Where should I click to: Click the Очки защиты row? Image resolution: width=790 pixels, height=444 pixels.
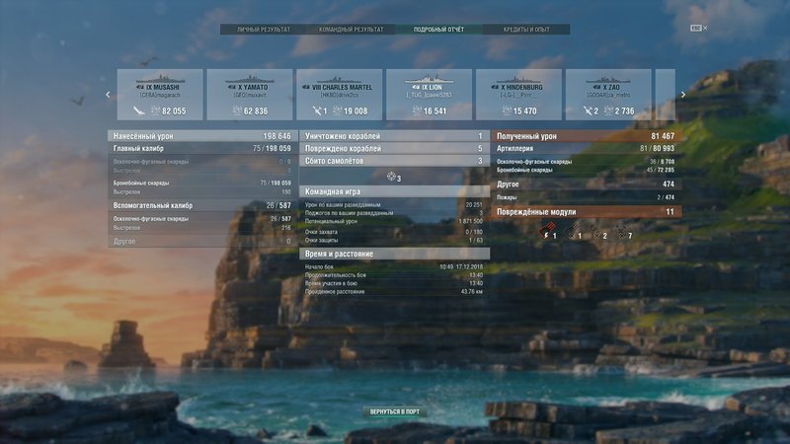tap(394, 240)
